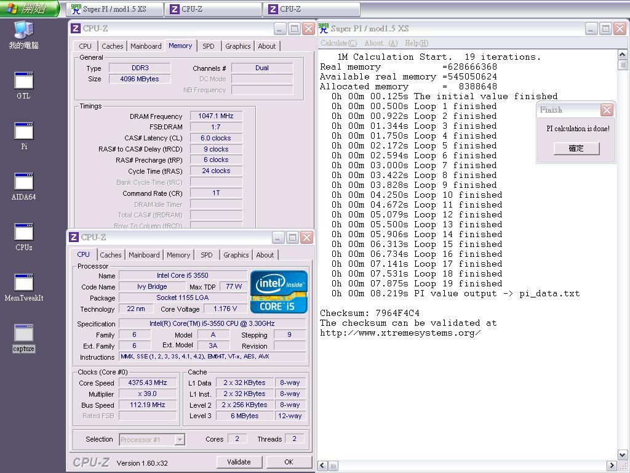Open Graphics tab in lower CPU-Z window
630x473 pixels.
pyautogui.click(x=236, y=255)
